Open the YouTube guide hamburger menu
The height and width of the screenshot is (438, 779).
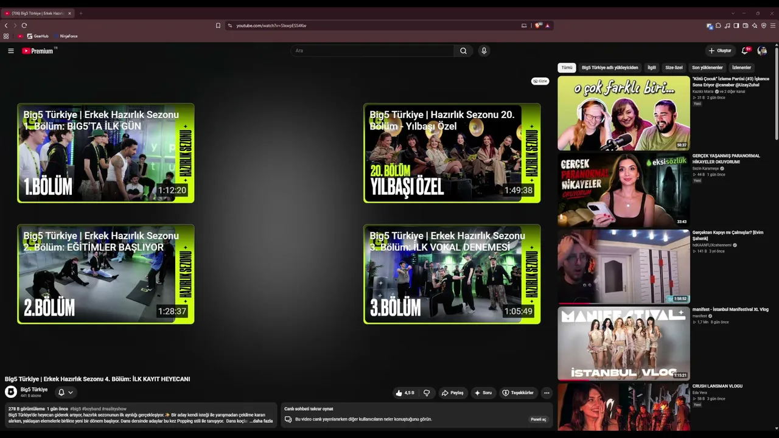pos(11,51)
